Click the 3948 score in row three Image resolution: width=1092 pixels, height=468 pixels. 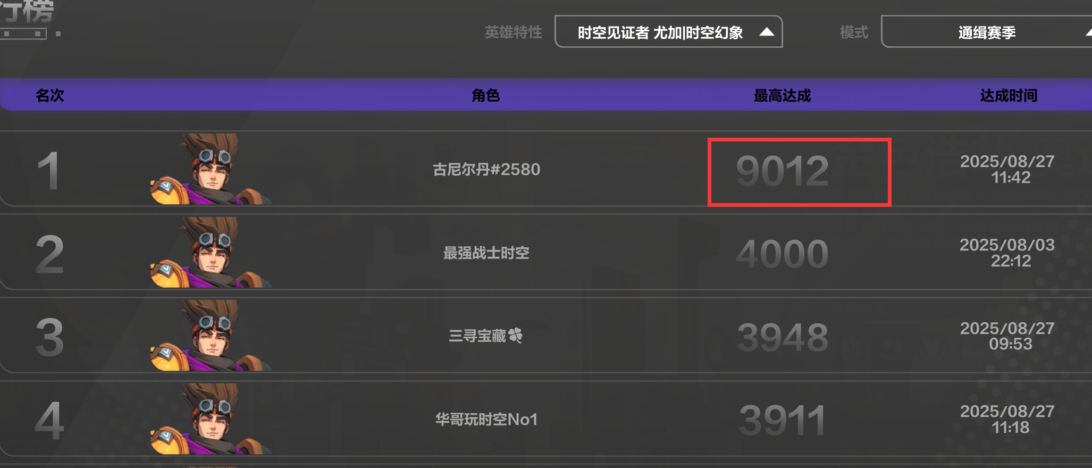pyautogui.click(x=783, y=337)
